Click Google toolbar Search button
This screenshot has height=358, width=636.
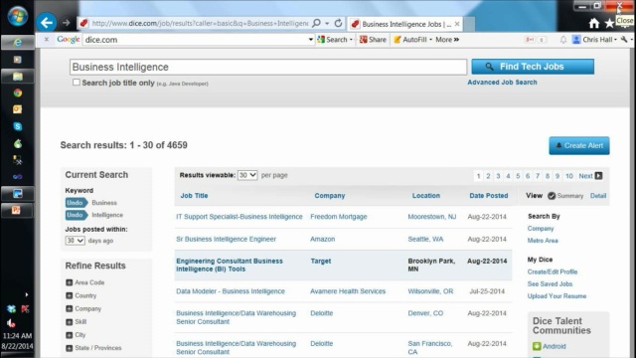[x=335, y=40]
